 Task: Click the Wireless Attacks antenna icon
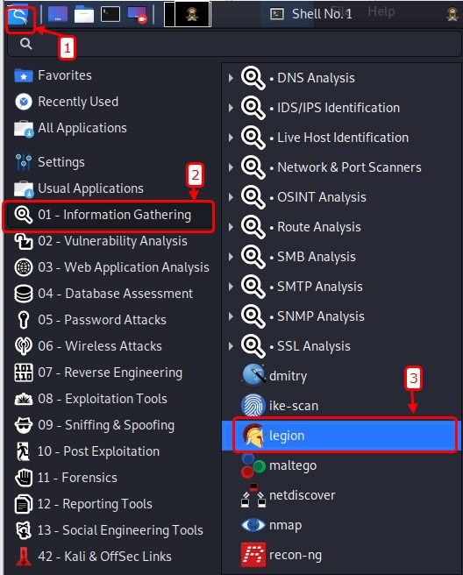(24, 346)
